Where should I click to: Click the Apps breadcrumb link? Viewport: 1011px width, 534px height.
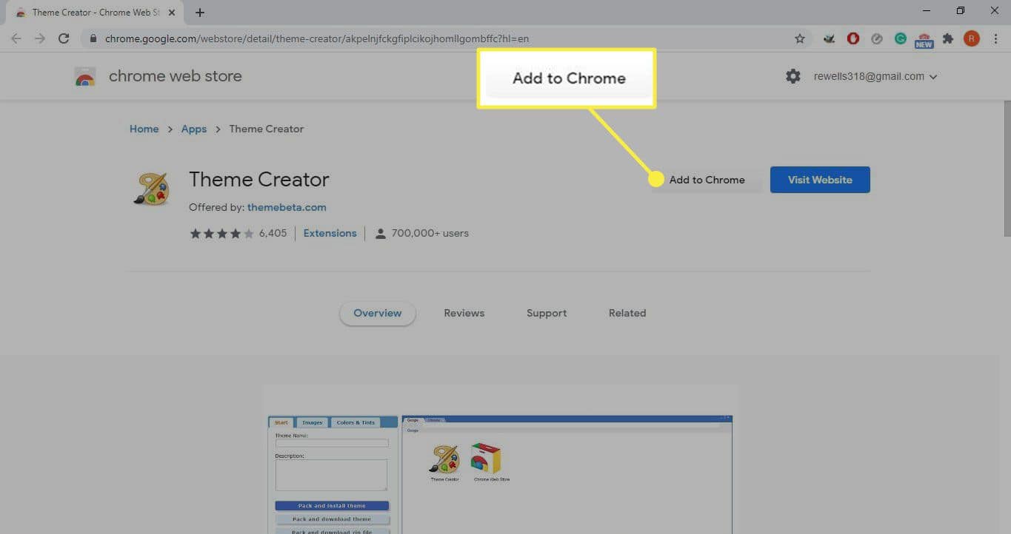point(194,129)
